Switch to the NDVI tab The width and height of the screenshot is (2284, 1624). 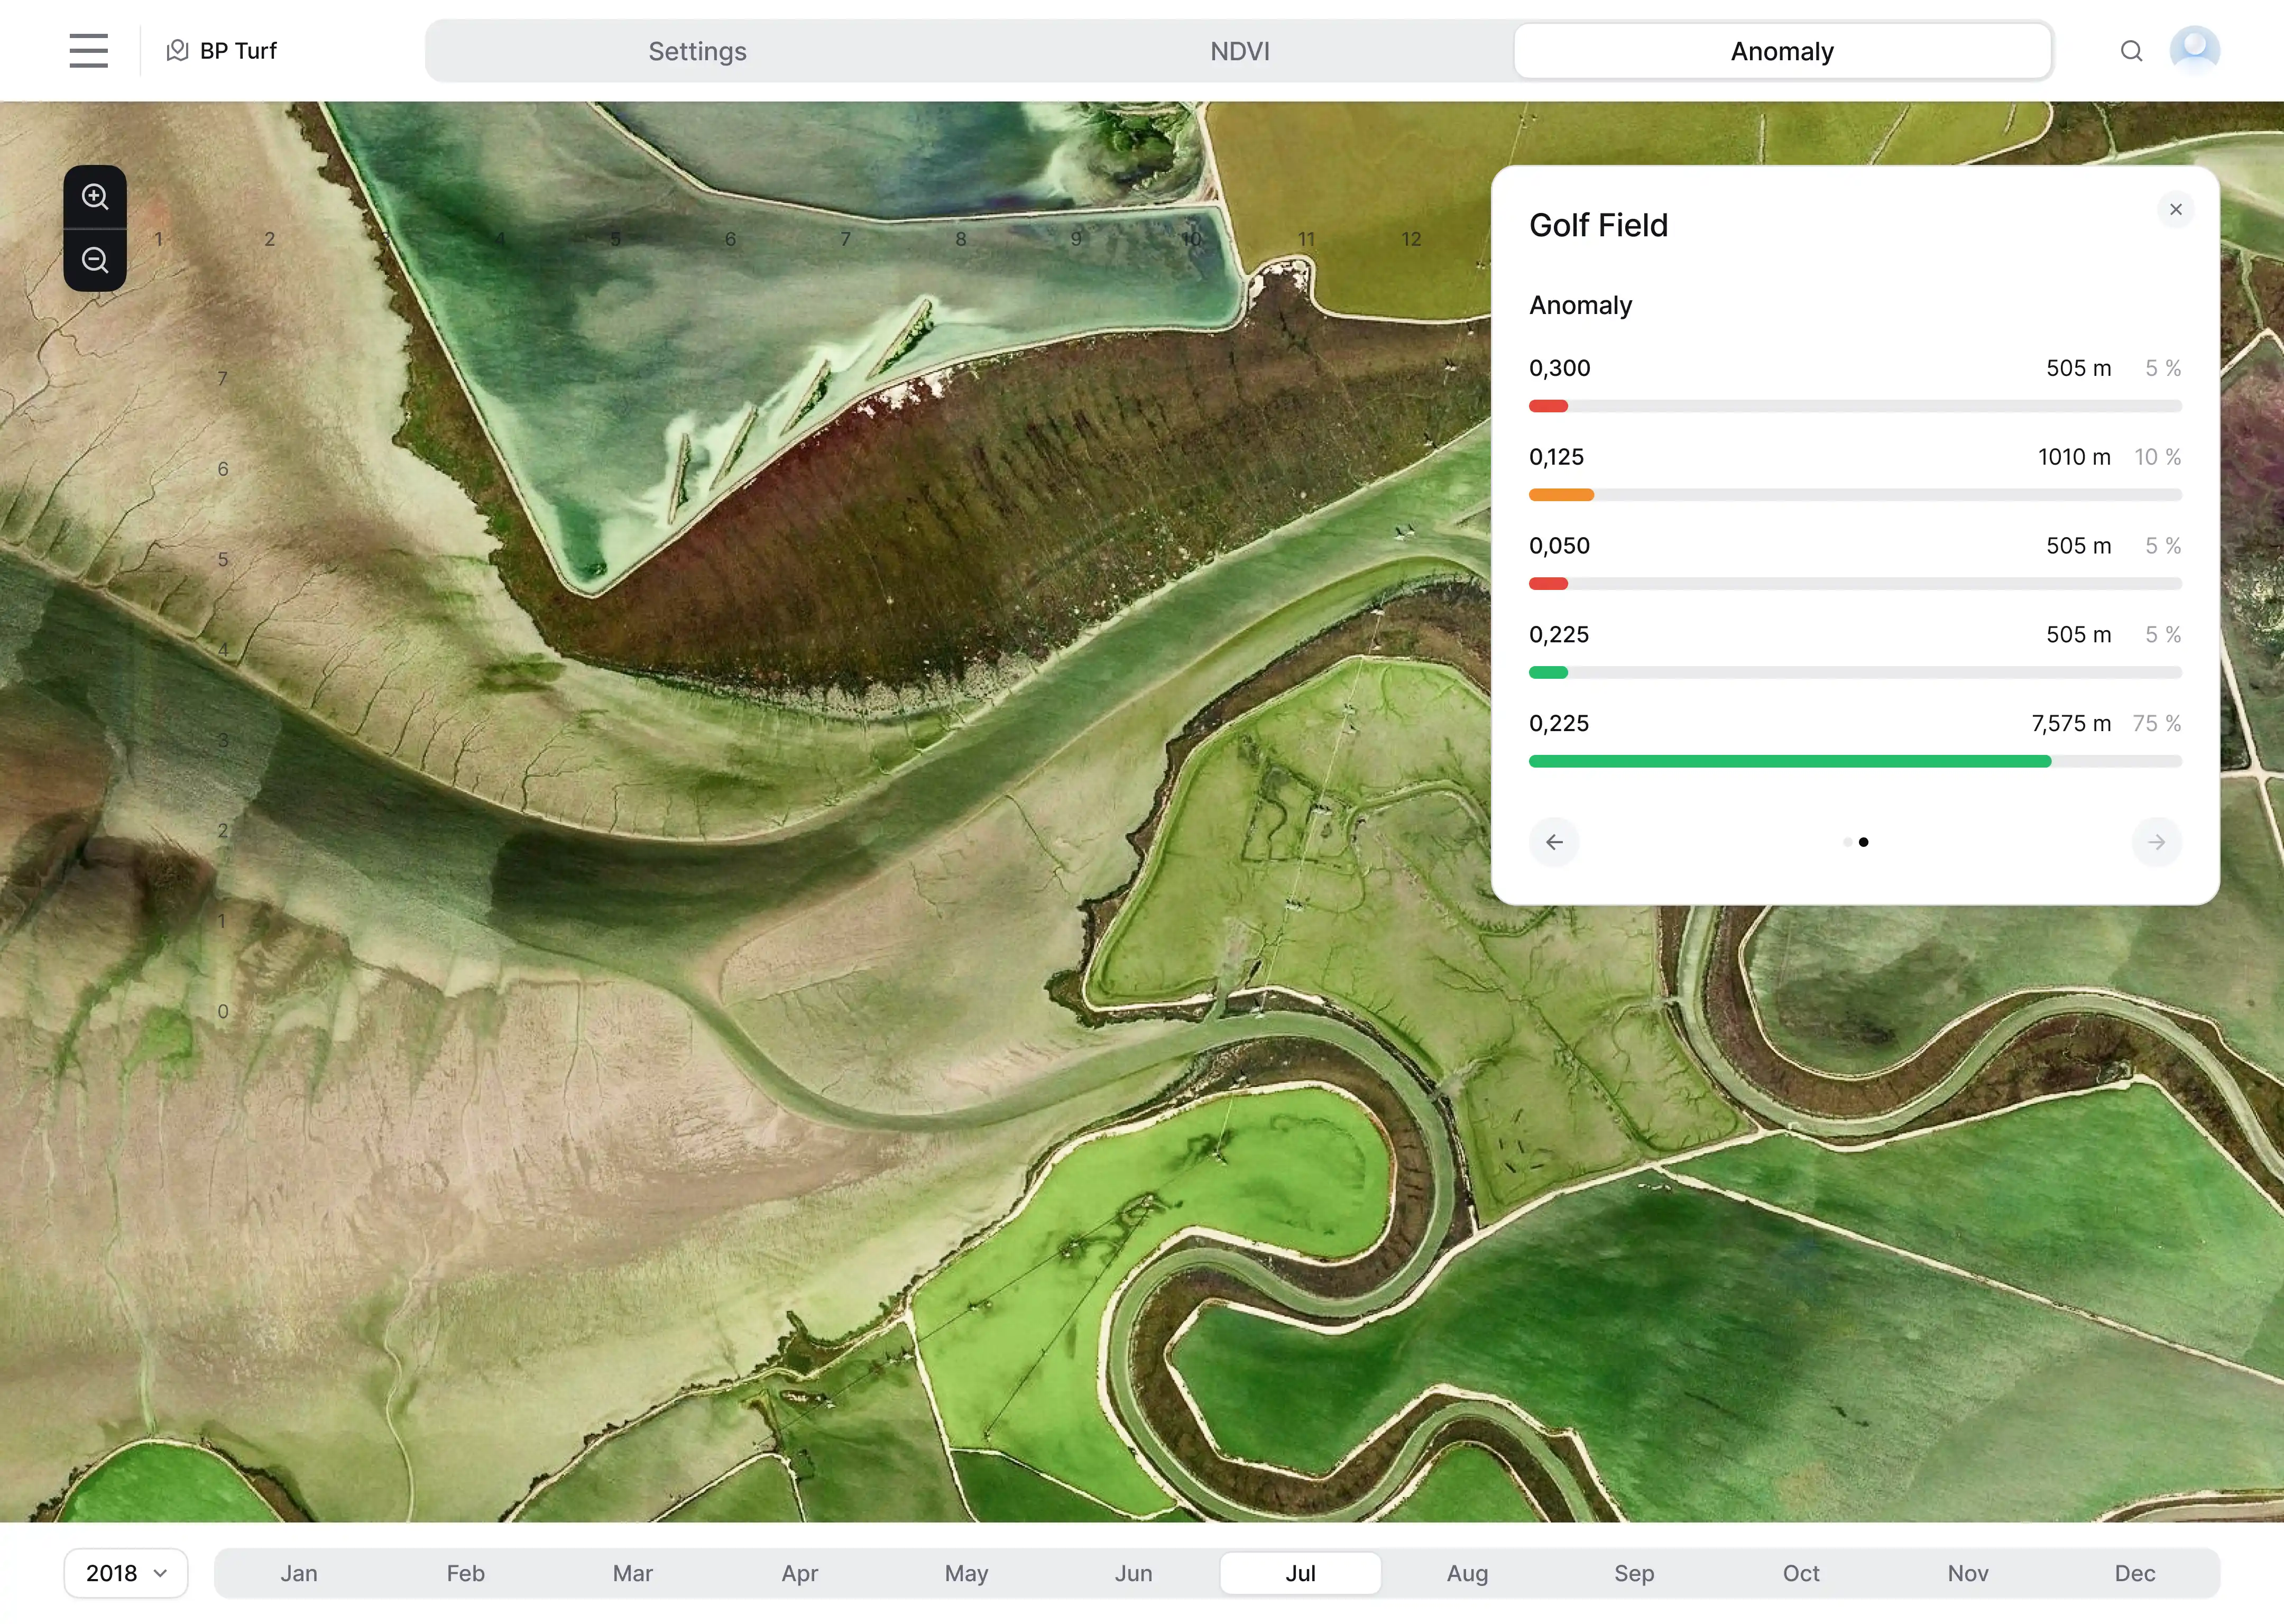(x=1239, y=51)
